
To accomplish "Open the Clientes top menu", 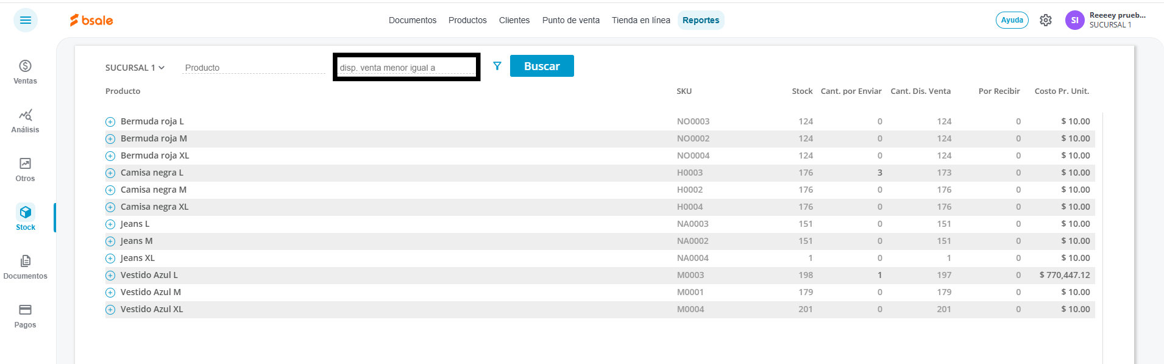I will click(x=514, y=20).
